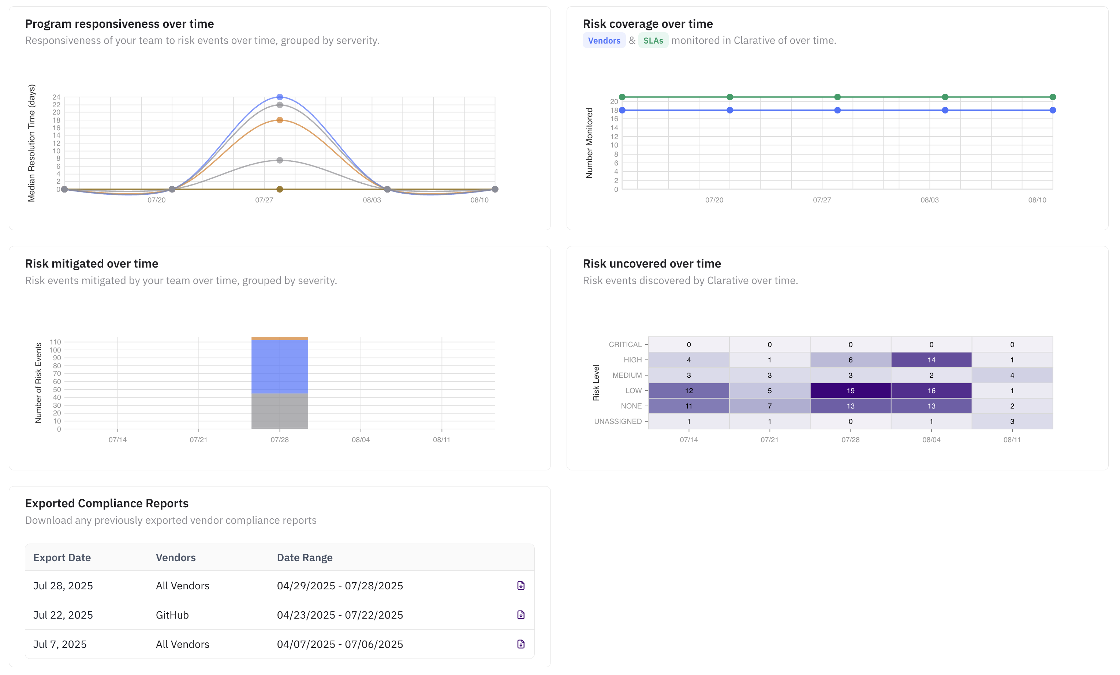The height and width of the screenshot is (675, 1120).
Task: Click the orange peak point at 18 days
Action: [280, 120]
